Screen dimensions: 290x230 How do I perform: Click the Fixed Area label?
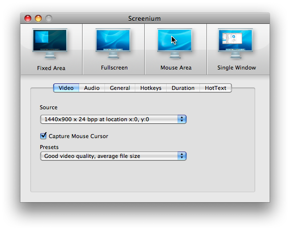[51, 68]
